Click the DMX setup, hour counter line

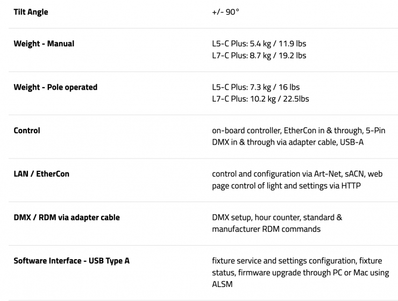tap(277, 218)
